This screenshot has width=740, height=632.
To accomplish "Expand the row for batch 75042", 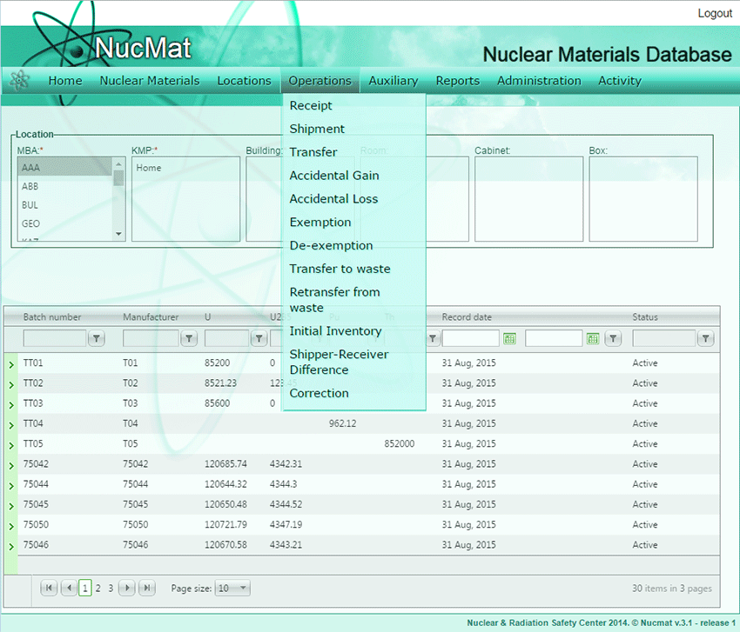I will pos(11,465).
